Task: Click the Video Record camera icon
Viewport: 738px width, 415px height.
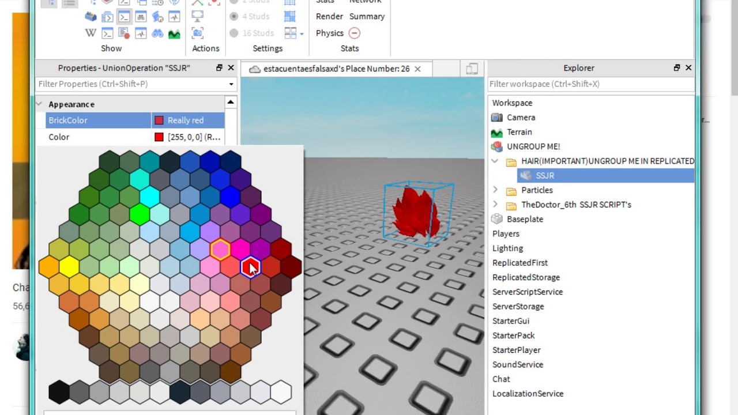Action: (198, 33)
